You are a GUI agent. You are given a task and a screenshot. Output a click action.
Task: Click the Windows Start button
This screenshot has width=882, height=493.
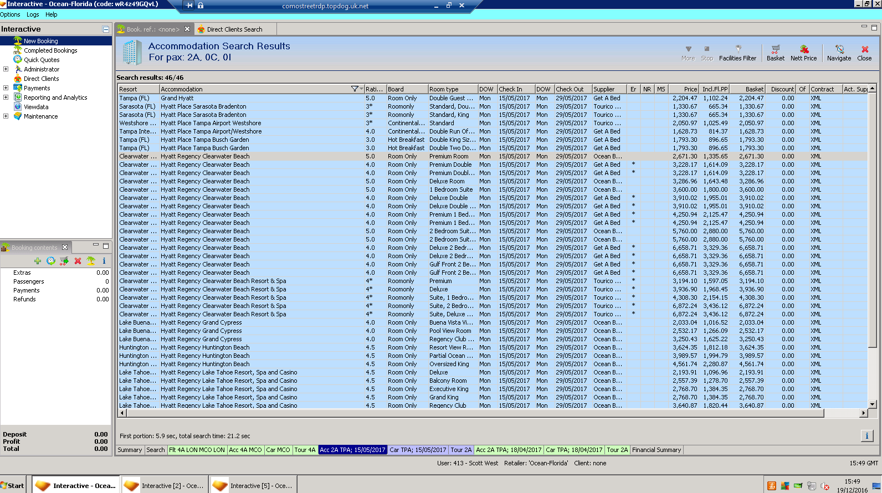point(13,486)
